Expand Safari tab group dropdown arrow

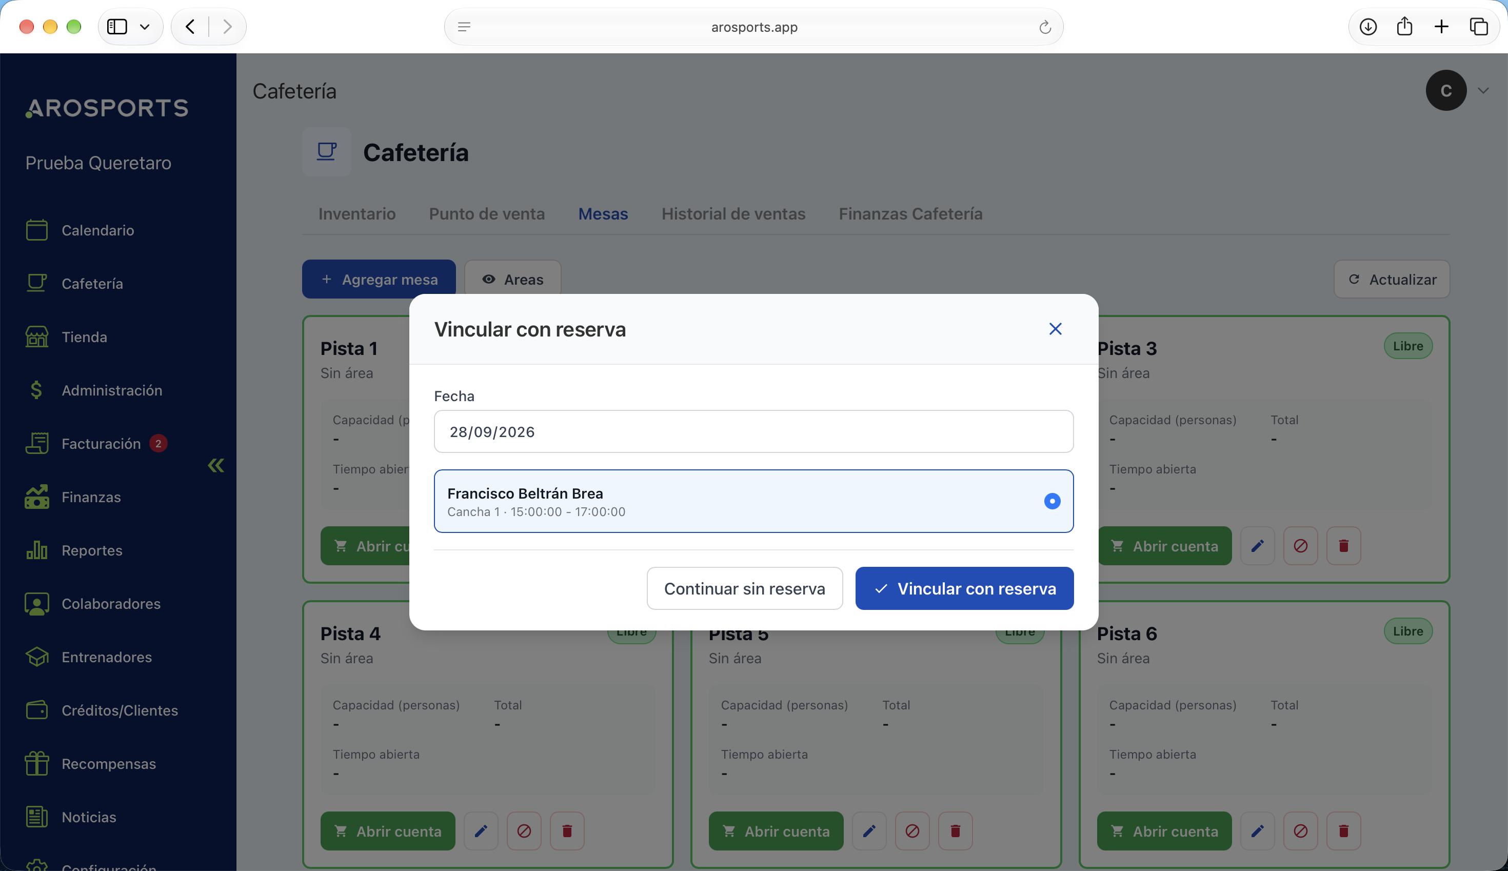click(144, 26)
